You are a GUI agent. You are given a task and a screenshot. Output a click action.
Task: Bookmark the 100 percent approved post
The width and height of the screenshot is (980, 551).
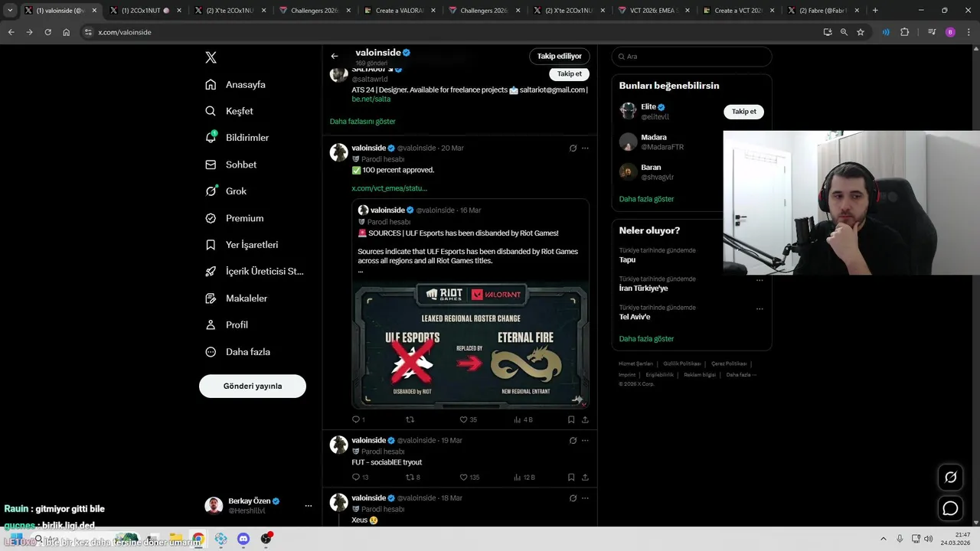coord(571,420)
